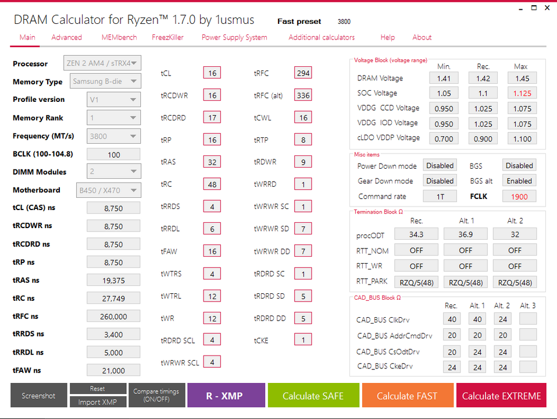Click the BGS alt Enabled field
Screen dimensions: 557x419
tap(519, 180)
